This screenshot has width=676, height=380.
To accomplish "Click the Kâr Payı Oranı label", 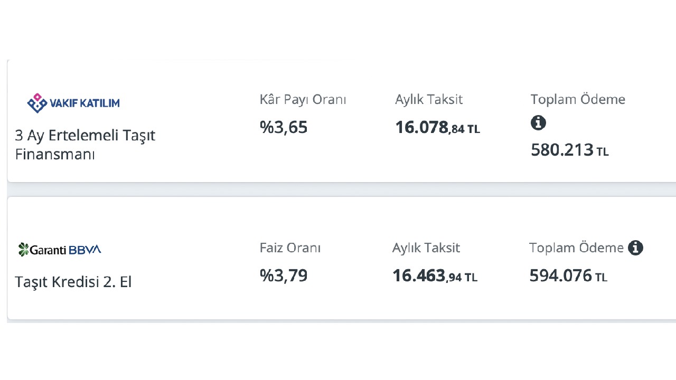I will click(x=303, y=100).
